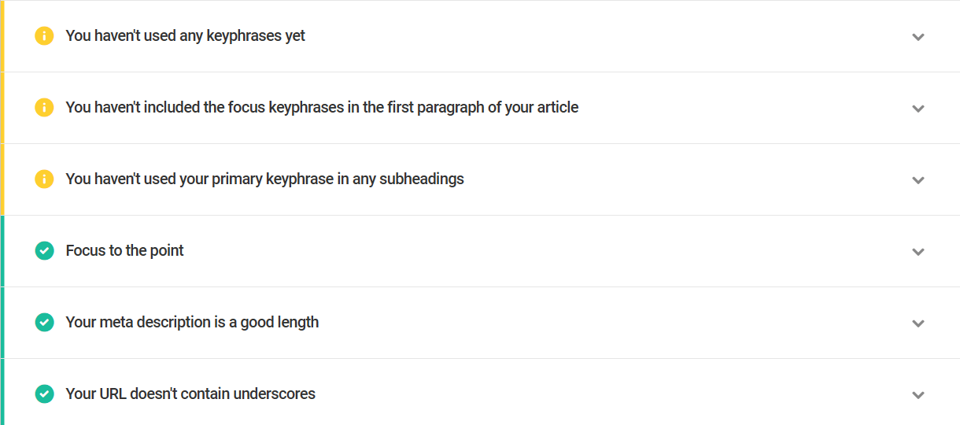The height and width of the screenshot is (425, 960).
Task: Open "Your meta description is a good length" text
Action: point(192,323)
